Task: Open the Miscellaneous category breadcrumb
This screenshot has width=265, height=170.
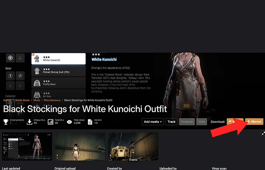Action: [x=52, y=100]
